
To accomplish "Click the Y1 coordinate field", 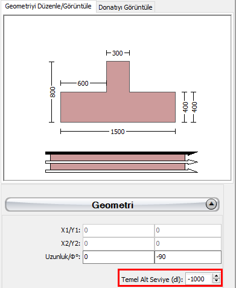I will (188, 230).
